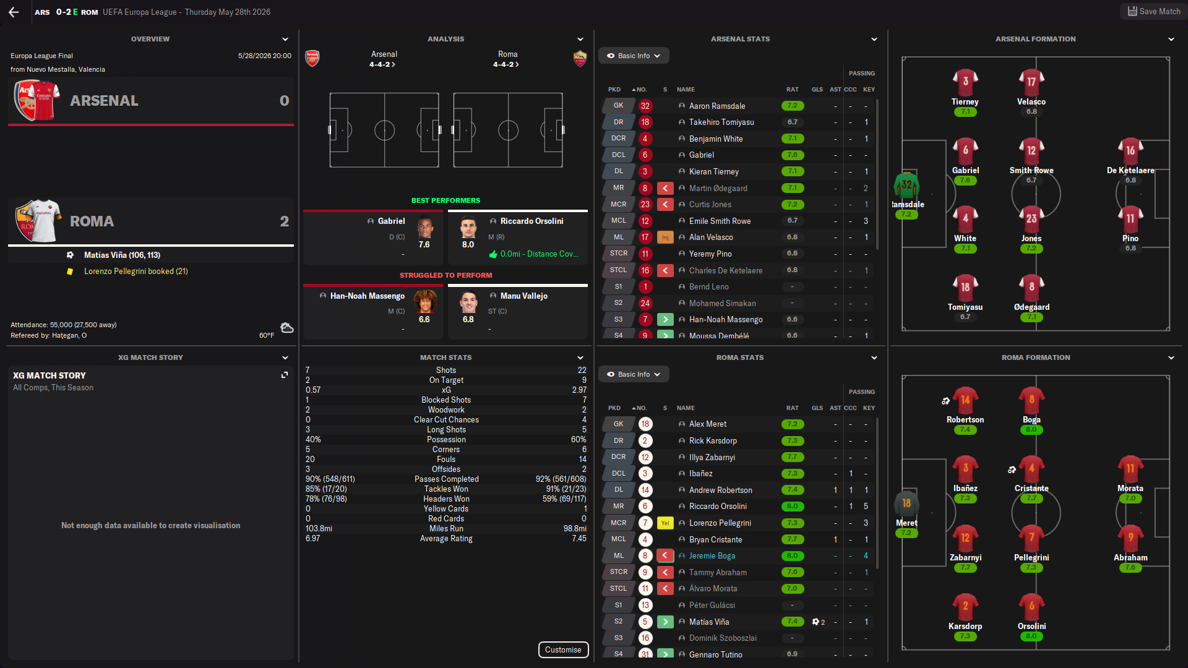Image resolution: width=1188 pixels, height=668 pixels.
Task: Click the weather cloud icon
Action: point(286,328)
